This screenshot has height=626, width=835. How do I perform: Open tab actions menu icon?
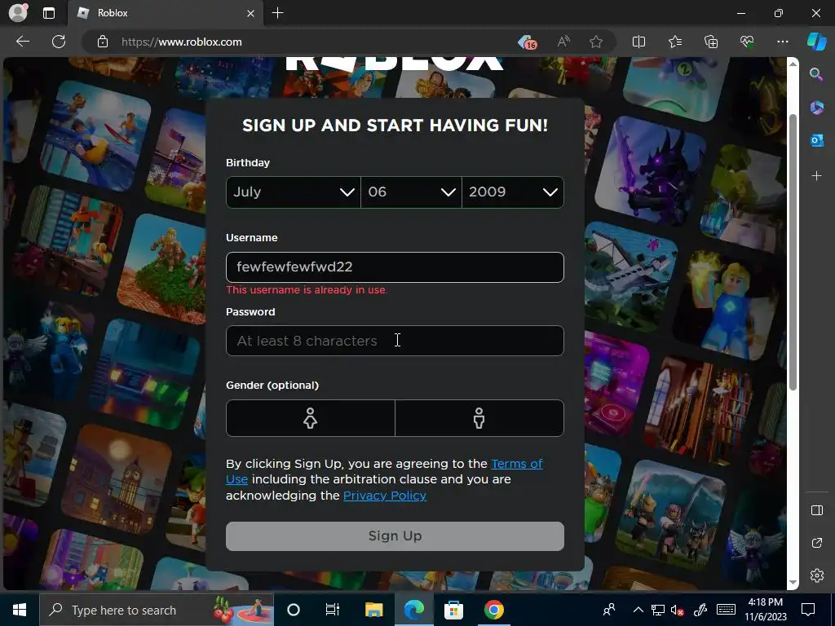49,13
